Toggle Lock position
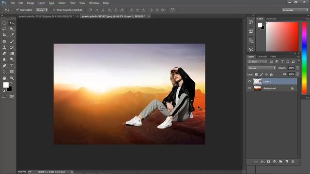Viewport: 310px width, 174px height. click(x=266, y=74)
